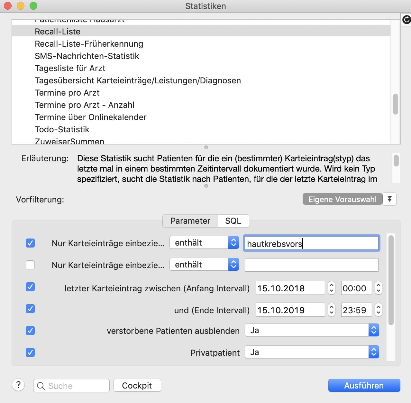Click the Vorauswahl double-arrow menu icon

click(x=389, y=199)
